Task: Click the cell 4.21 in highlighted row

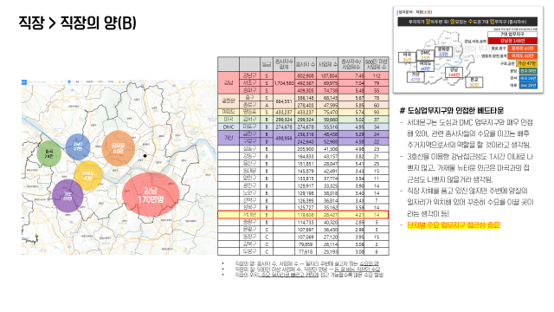Action: point(351,214)
